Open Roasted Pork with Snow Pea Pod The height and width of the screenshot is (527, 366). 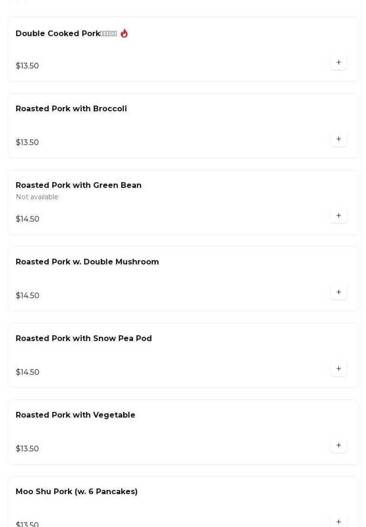tap(84, 339)
